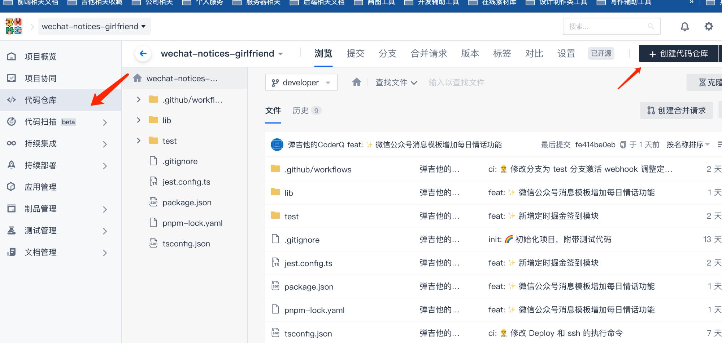This screenshot has height=343, width=722.
Task: Click the 创建代码仓库 button
Action: pyautogui.click(x=679, y=54)
